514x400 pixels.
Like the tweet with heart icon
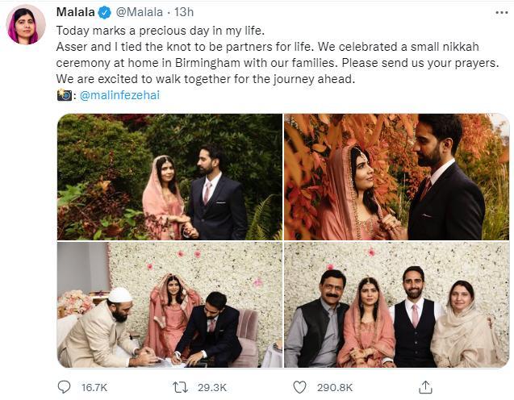coord(299,387)
